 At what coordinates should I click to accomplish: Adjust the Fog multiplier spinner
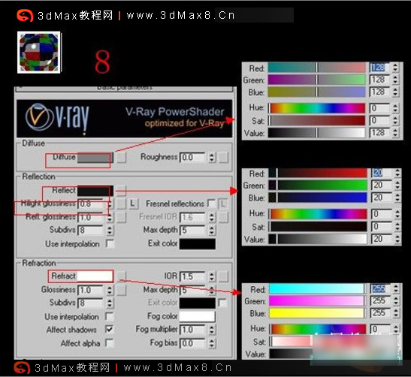tap(212, 330)
